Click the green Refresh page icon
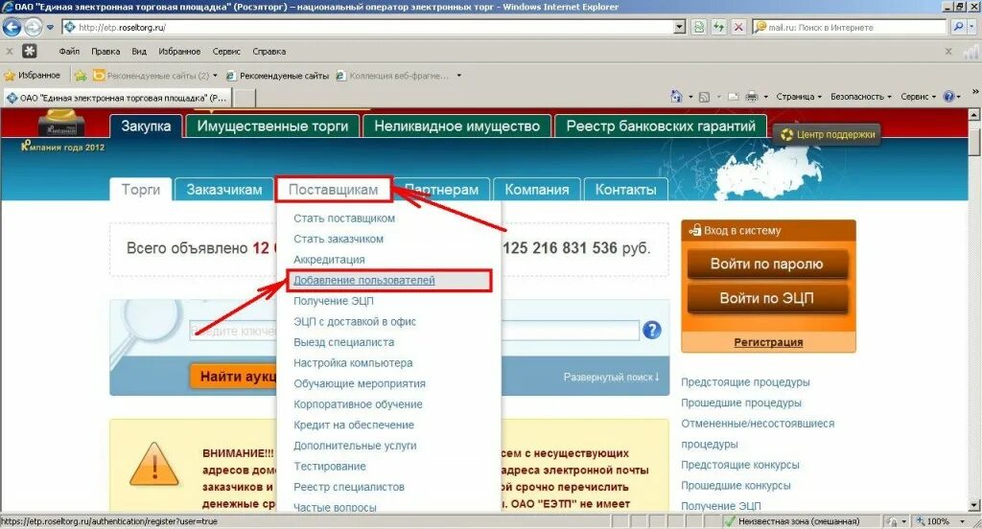Viewport: 982px width, 529px height. [719, 27]
